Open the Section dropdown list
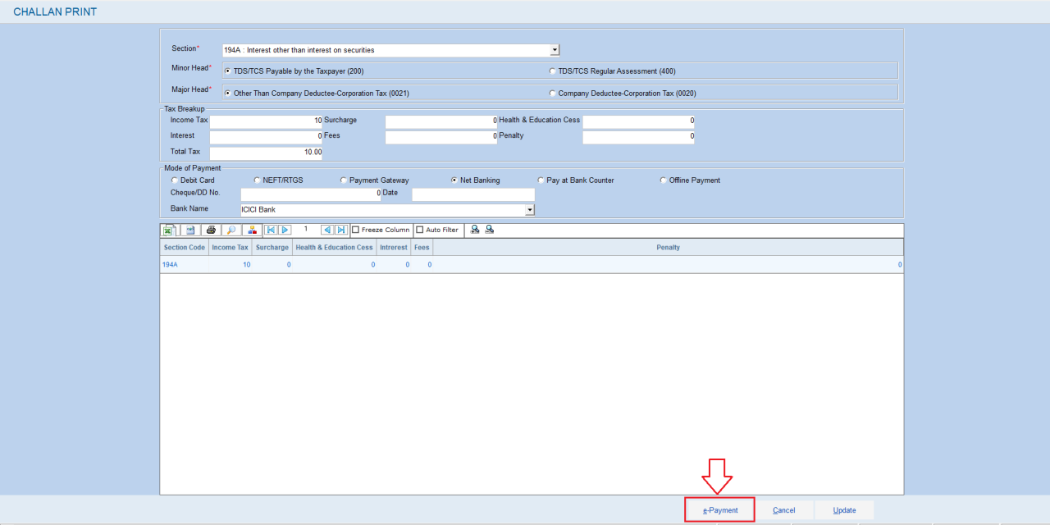1050x525 pixels. tap(555, 50)
